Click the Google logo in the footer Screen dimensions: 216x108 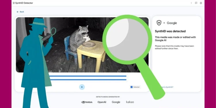click(116, 102)
